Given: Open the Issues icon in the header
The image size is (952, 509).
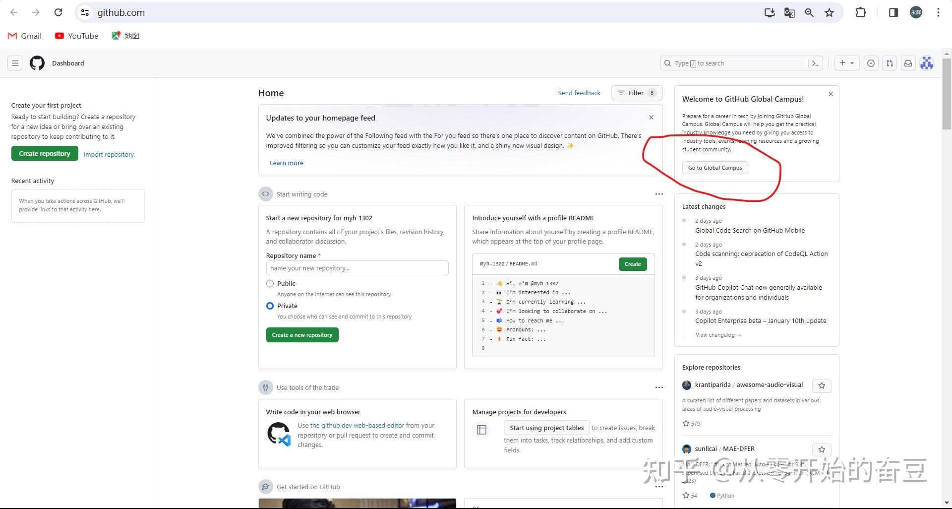Looking at the screenshot, I should point(871,63).
